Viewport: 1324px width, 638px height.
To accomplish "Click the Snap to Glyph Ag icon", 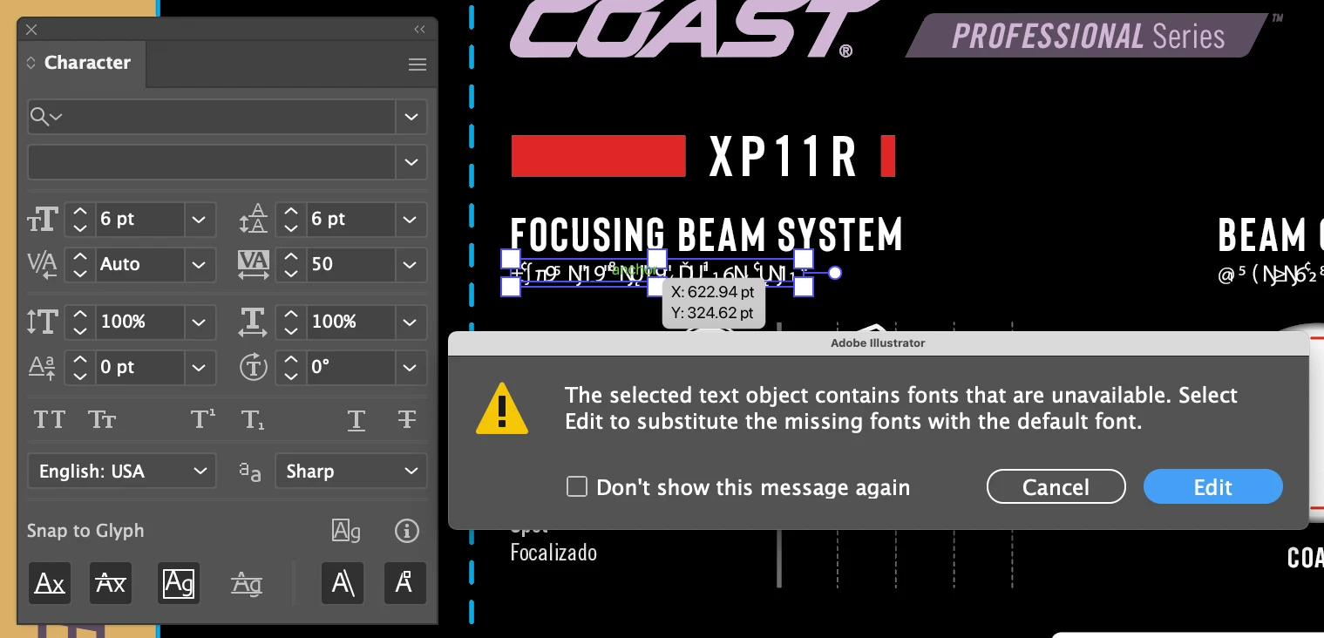I will click(x=346, y=530).
